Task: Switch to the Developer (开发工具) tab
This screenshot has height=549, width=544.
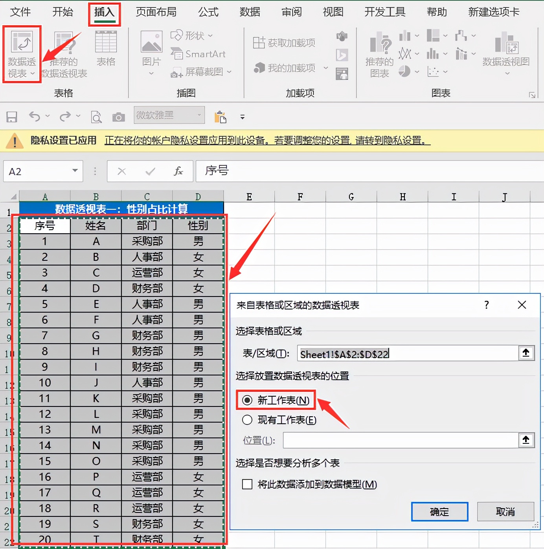Action: 385,12
